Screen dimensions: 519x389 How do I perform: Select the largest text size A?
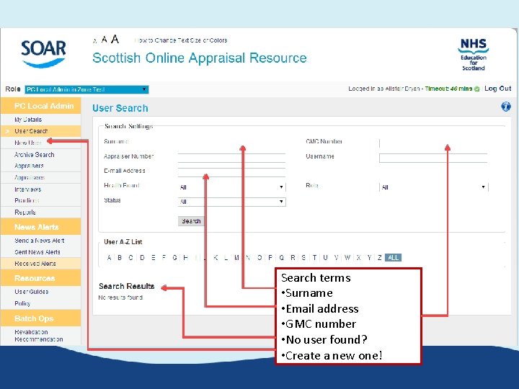point(115,40)
